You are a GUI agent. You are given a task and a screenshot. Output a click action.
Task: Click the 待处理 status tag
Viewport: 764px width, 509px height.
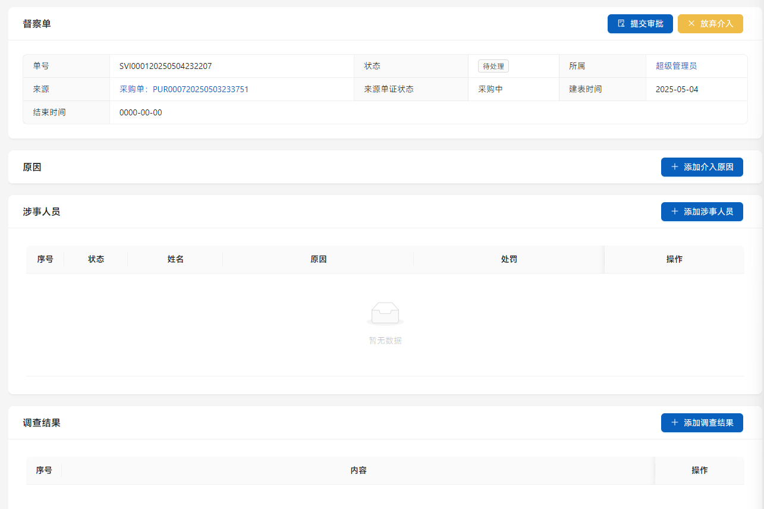click(x=493, y=66)
